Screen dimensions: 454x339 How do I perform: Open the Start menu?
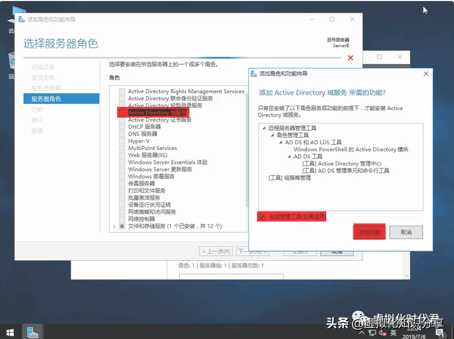point(10,331)
